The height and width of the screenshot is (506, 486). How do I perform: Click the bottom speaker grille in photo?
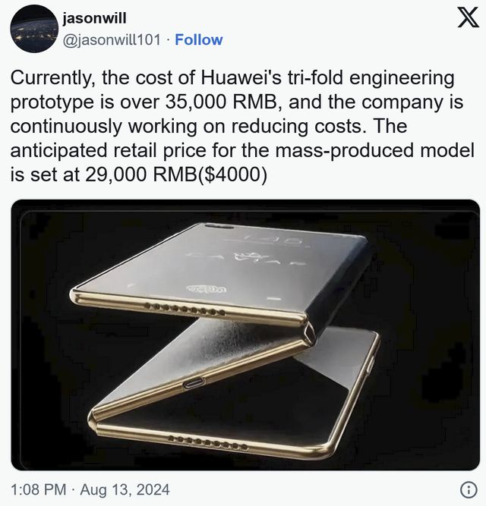point(208,442)
